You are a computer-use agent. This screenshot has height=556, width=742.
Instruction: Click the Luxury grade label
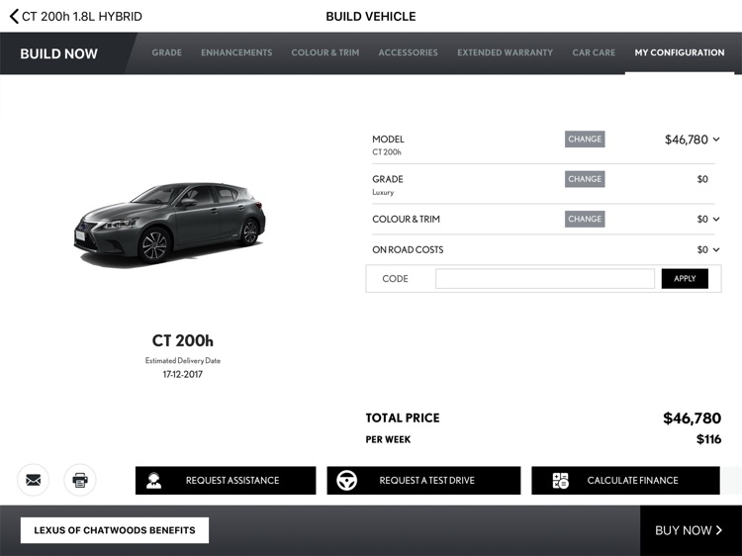[383, 192]
